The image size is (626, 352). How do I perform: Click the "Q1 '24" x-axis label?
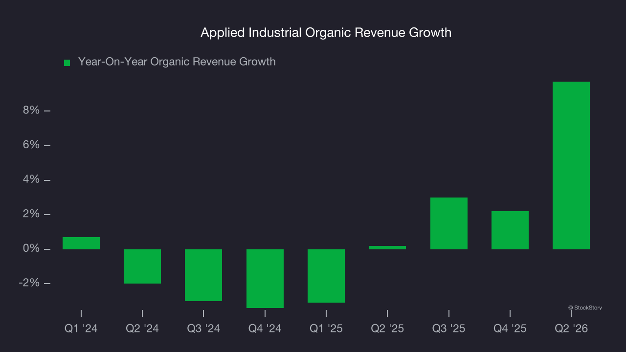pos(81,329)
